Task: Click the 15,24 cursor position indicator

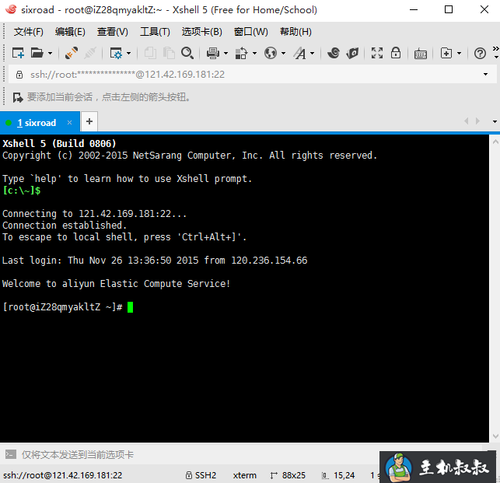Action: click(338, 475)
